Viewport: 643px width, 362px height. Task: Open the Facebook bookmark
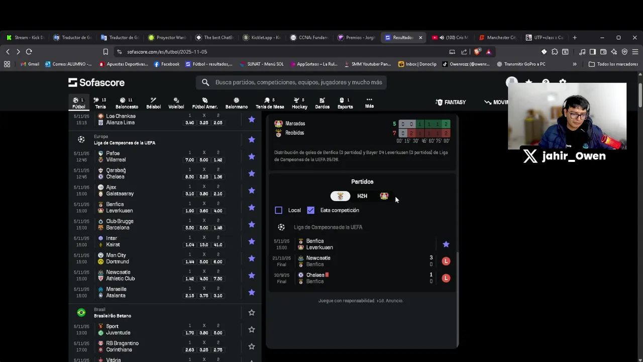167,64
